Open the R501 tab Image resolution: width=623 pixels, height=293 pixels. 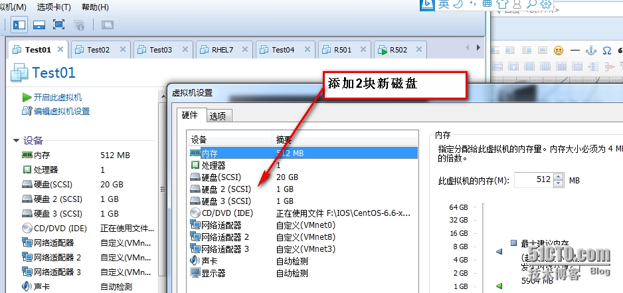pos(344,50)
